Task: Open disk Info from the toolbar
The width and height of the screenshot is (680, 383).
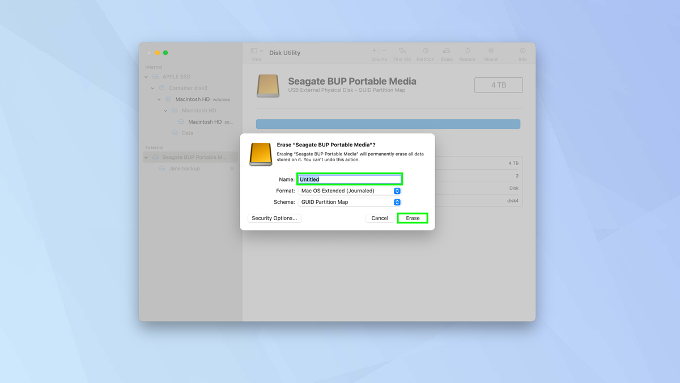Action: (x=522, y=53)
